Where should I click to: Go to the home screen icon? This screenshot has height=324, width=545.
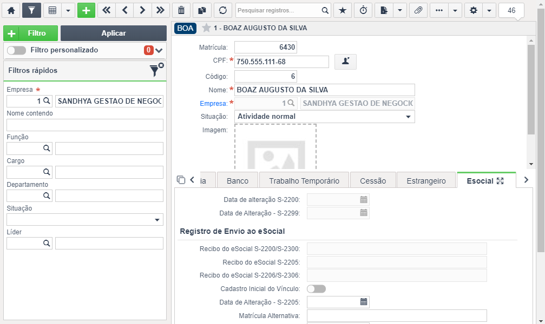point(11,10)
